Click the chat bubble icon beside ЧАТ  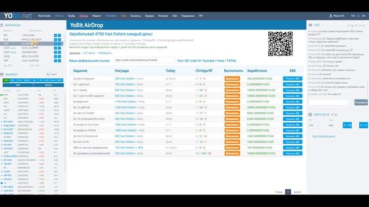(x=310, y=25)
